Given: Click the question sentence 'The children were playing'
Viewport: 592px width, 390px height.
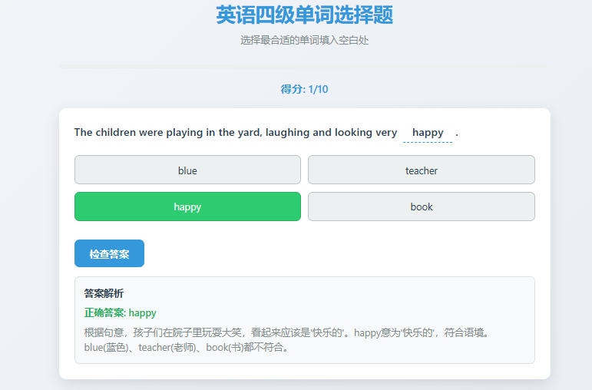Looking at the screenshot, I should pos(266,133).
